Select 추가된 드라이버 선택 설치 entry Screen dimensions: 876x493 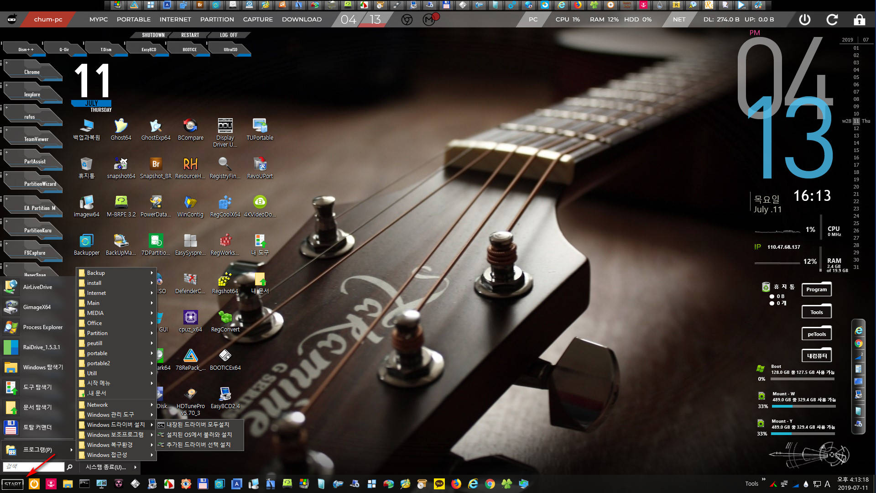pos(199,445)
